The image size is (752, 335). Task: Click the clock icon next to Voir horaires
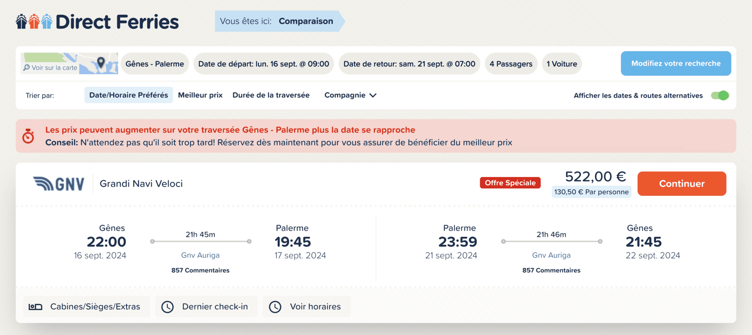(x=275, y=307)
